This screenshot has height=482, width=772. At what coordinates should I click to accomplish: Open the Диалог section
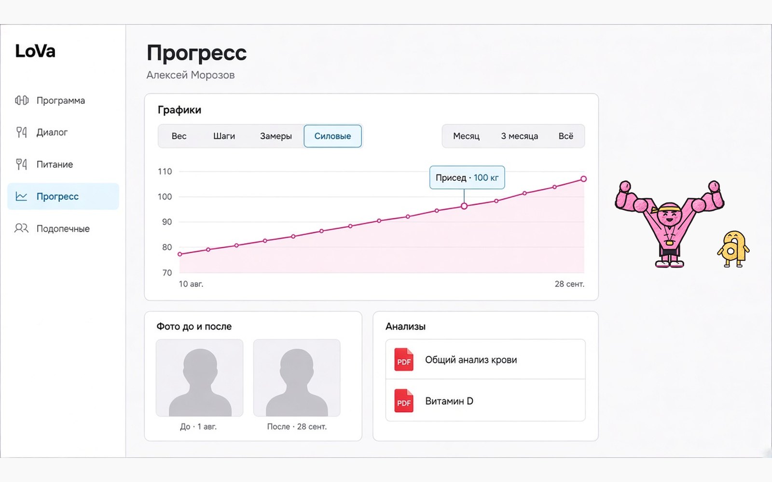click(x=63, y=132)
